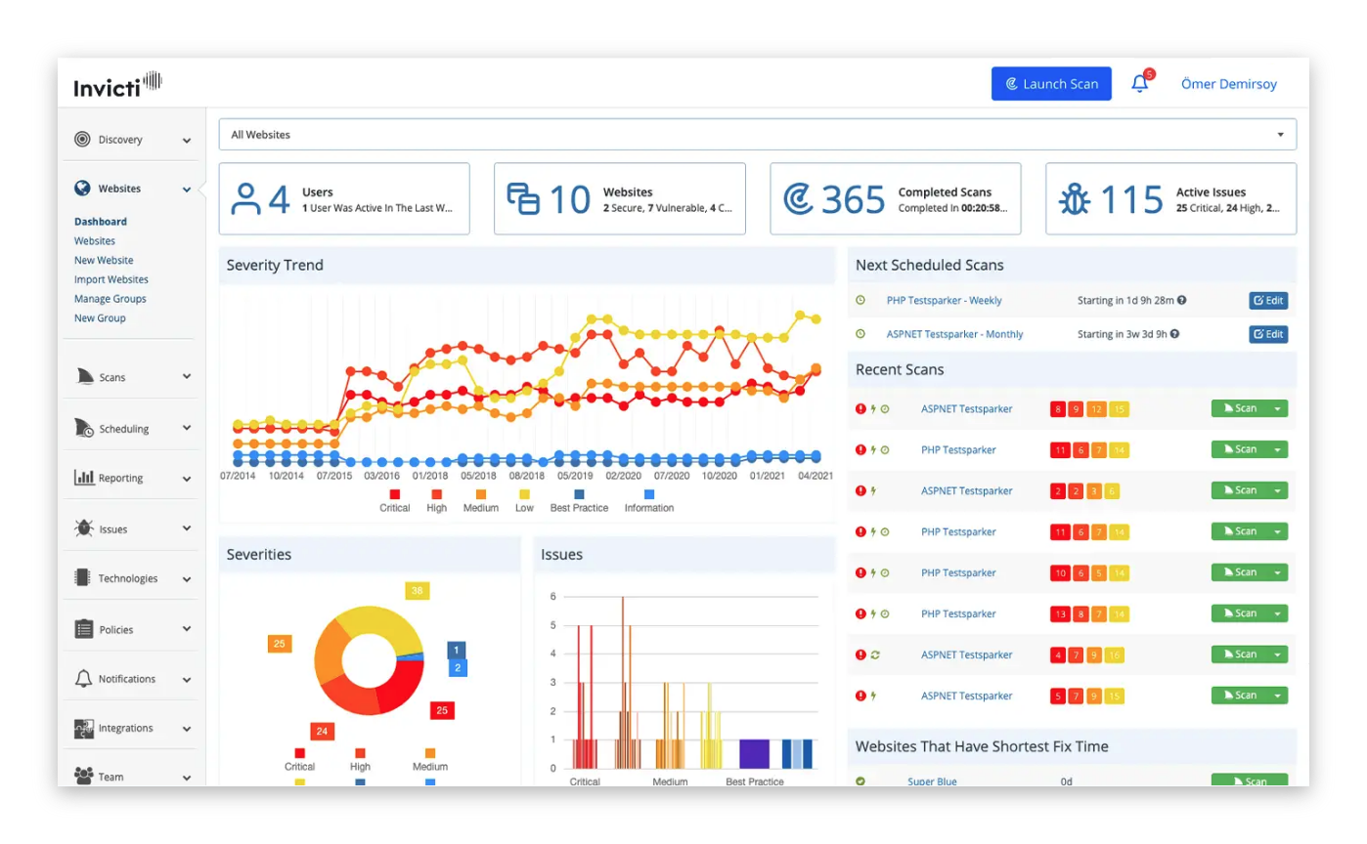Click the Websites stacked windows icon card
This screenshot has height=844, width=1367.
[x=523, y=199]
